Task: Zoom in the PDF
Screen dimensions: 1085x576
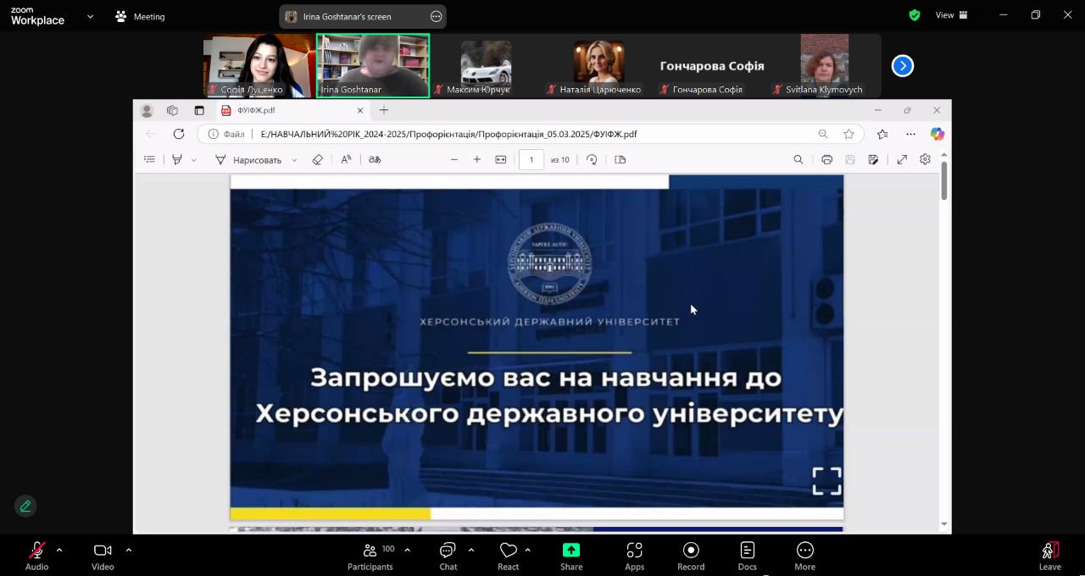Action: pos(477,159)
